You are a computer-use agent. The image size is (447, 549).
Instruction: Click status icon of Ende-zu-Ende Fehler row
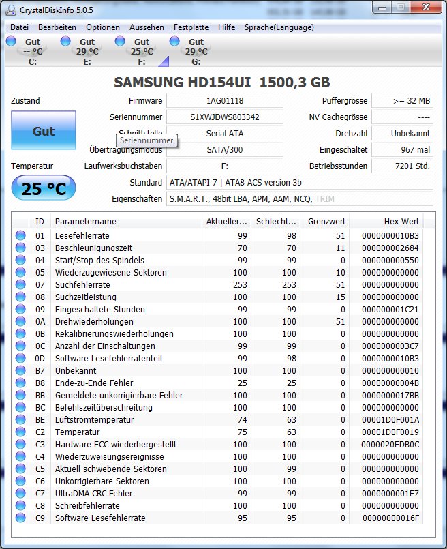[x=20, y=383]
